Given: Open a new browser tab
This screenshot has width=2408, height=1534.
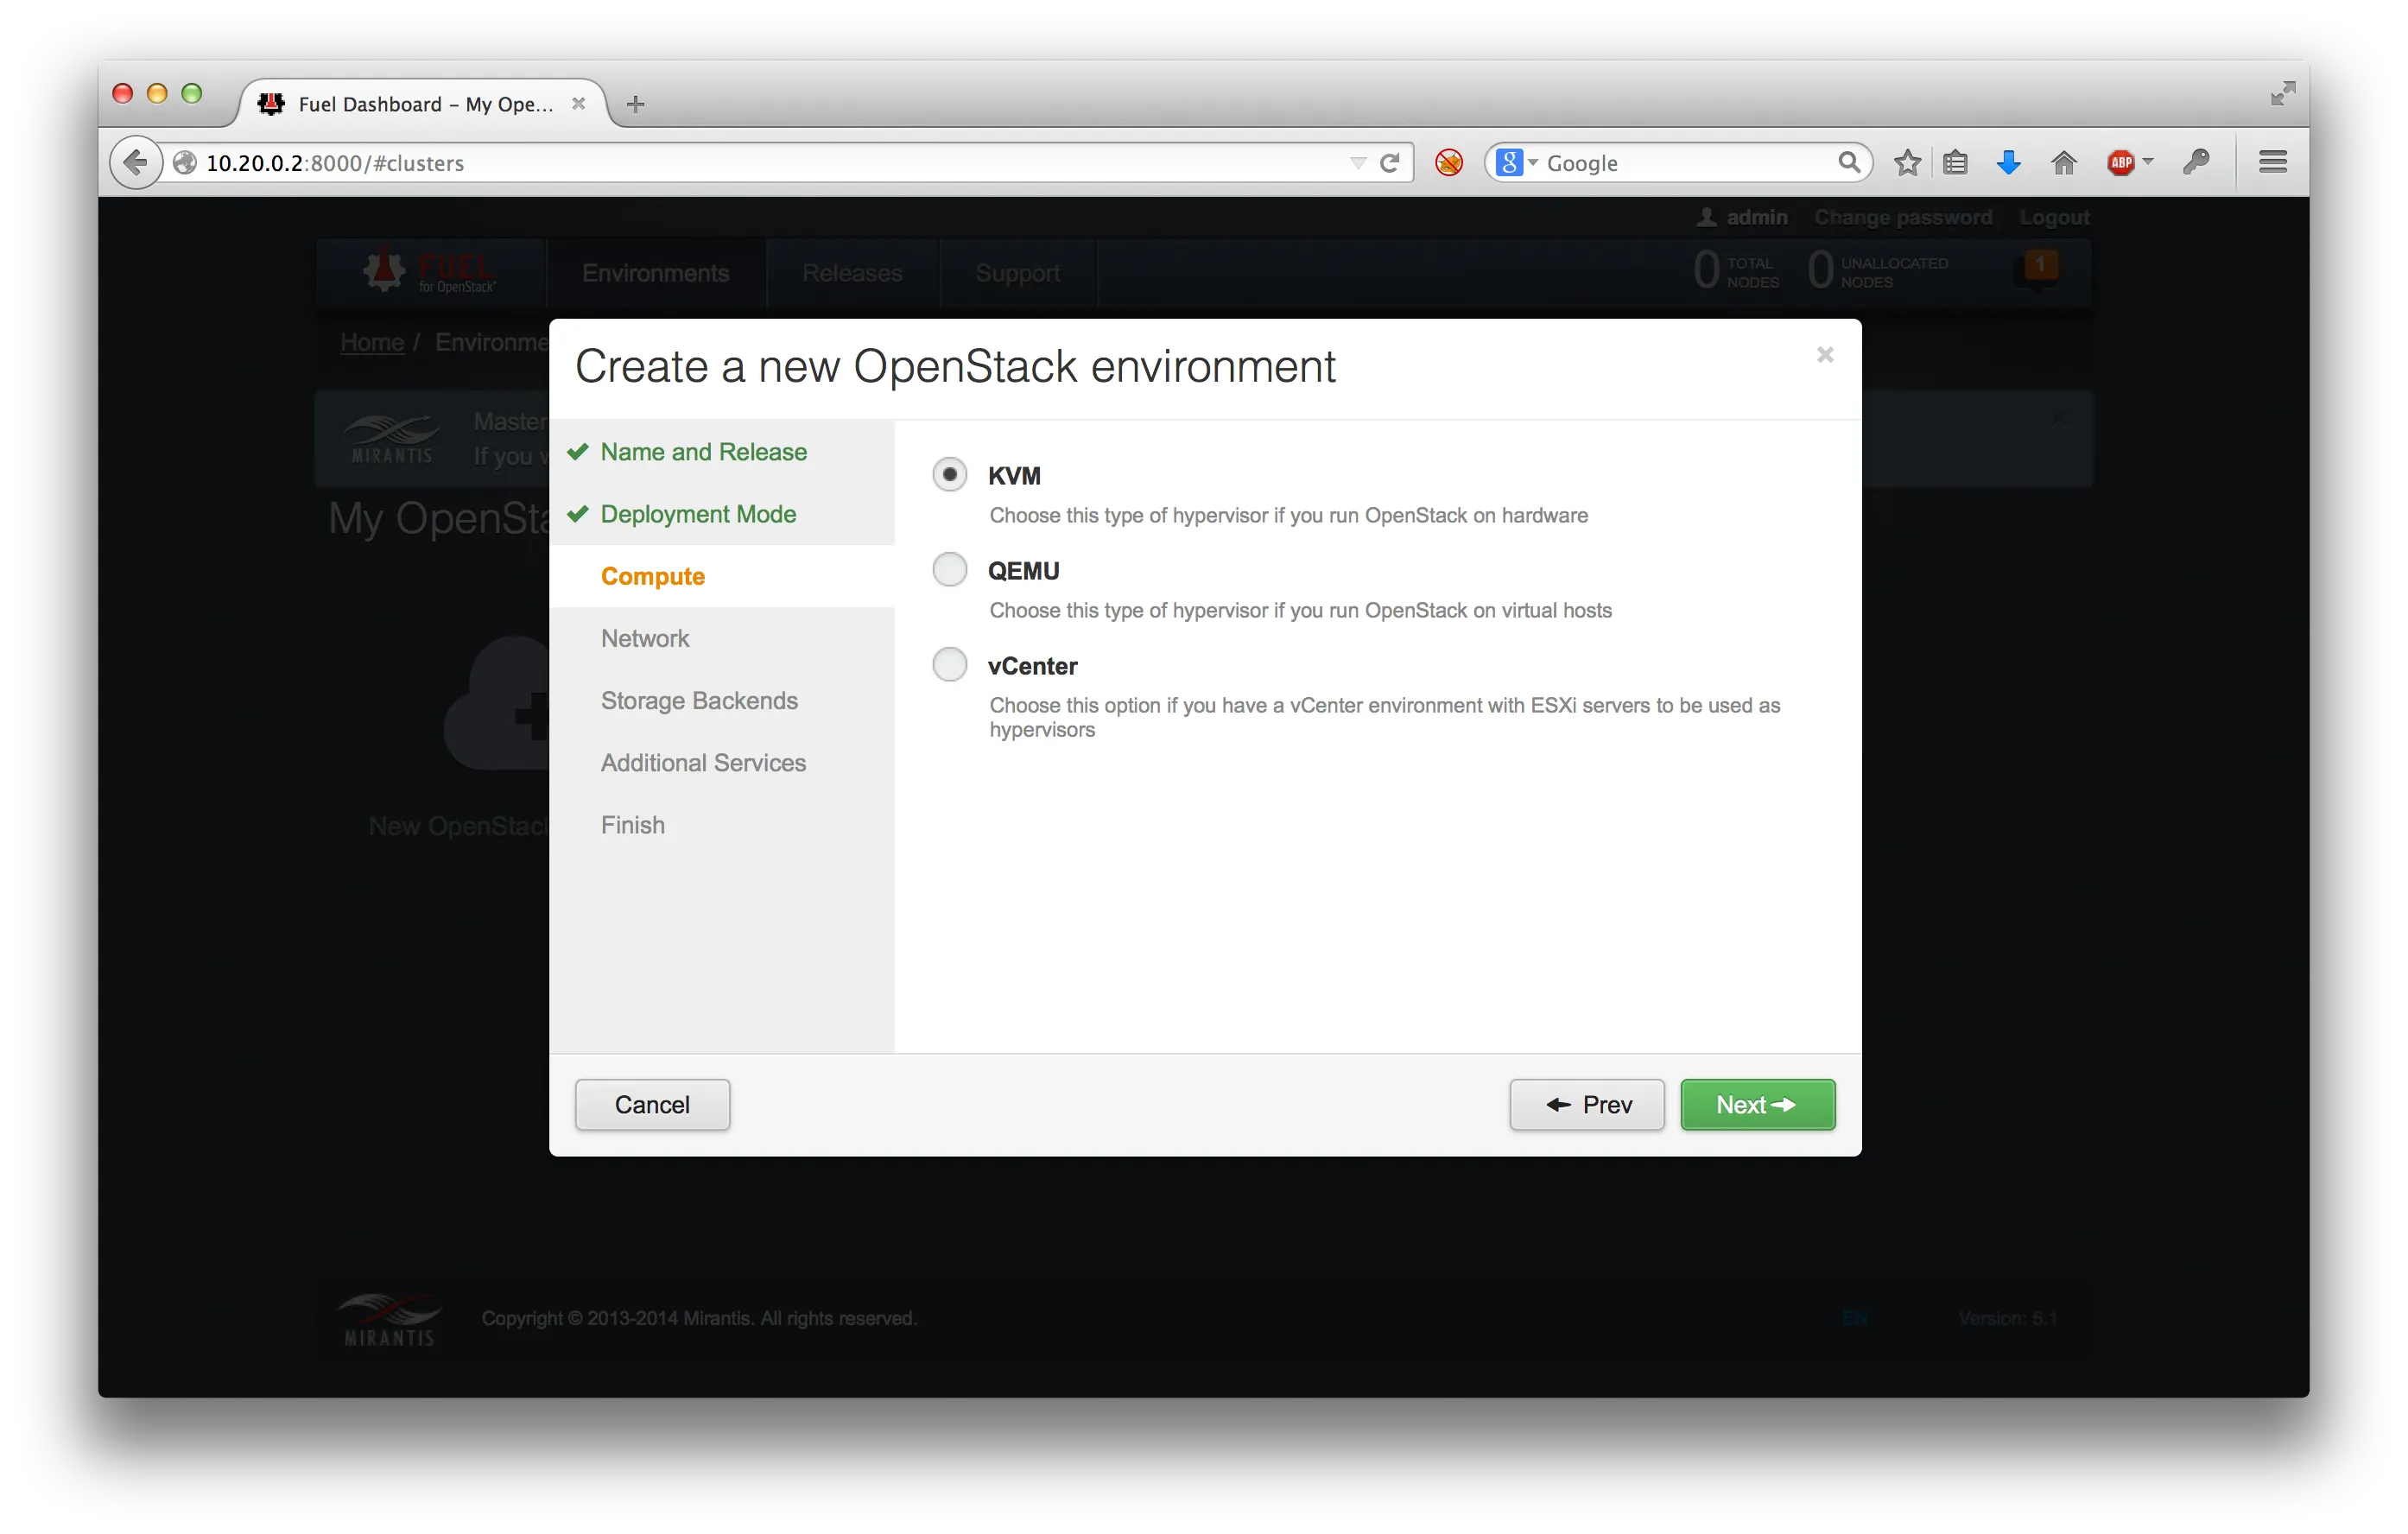Looking at the screenshot, I should pos(635,104).
